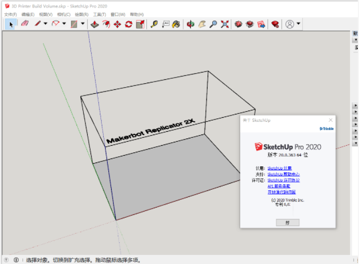Screen dimensions: 359x264
Task: Open the SketchUp 帮助中心 link
Action: click(x=284, y=174)
